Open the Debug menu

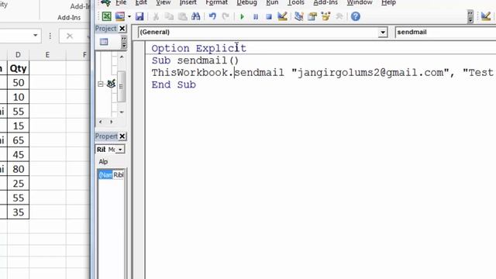coord(246,2)
